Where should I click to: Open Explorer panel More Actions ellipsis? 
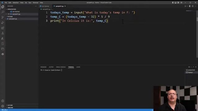[36, 6]
